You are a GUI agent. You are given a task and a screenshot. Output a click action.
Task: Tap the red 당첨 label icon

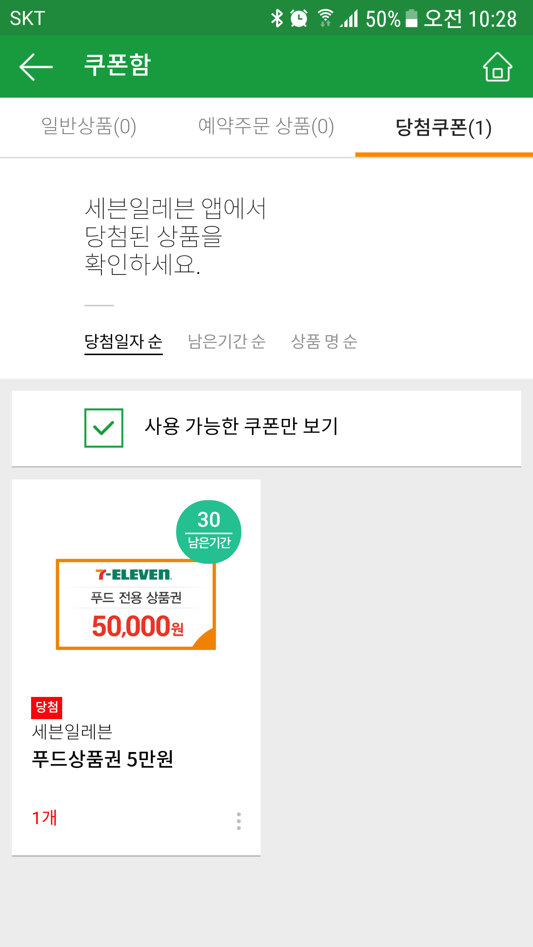click(x=47, y=707)
